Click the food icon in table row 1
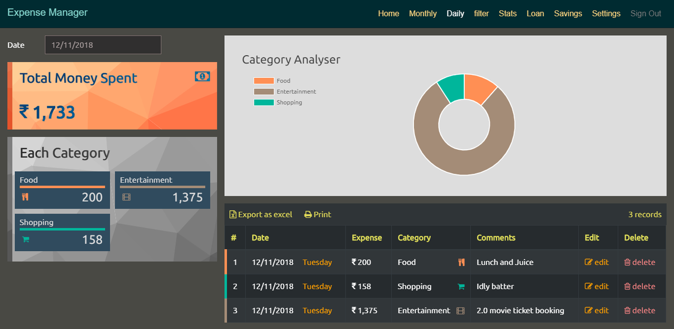This screenshot has width=674, height=329. click(462, 262)
